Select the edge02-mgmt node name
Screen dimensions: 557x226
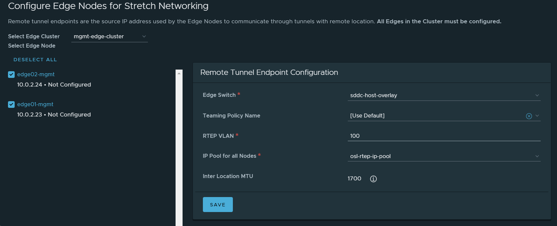pos(36,75)
